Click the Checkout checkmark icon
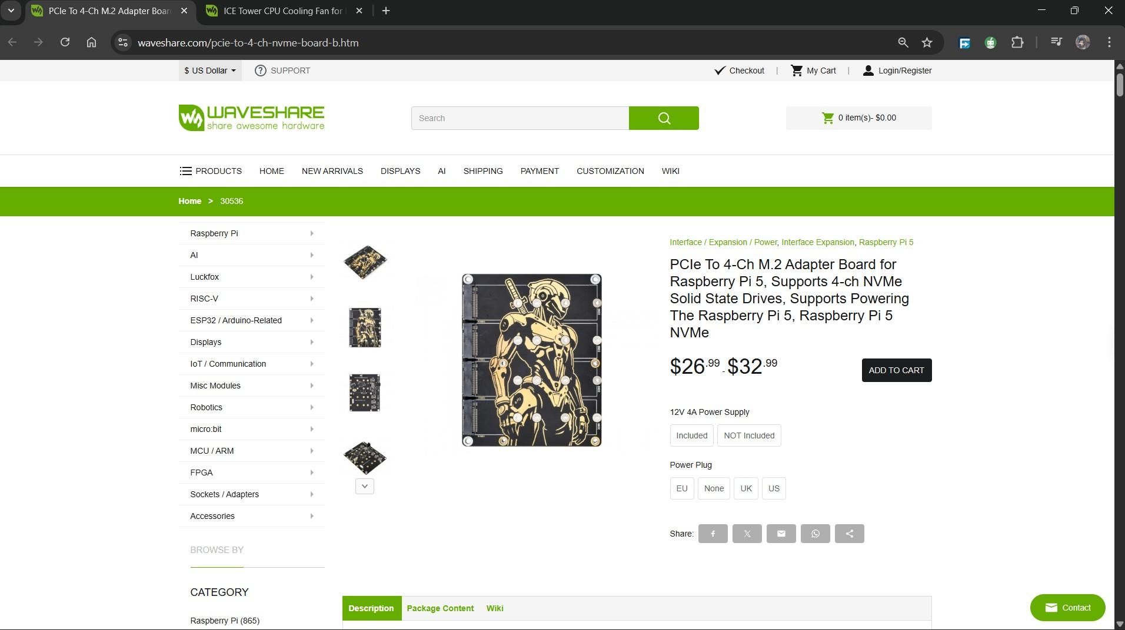Image resolution: width=1125 pixels, height=630 pixels. (x=720, y=71)
